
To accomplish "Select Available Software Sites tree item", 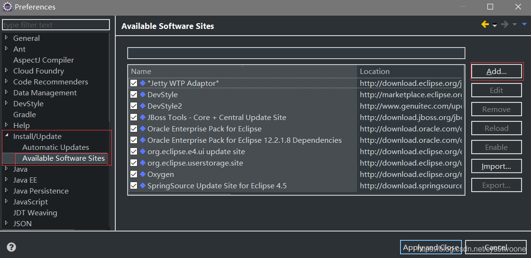I will pos(64,158).
